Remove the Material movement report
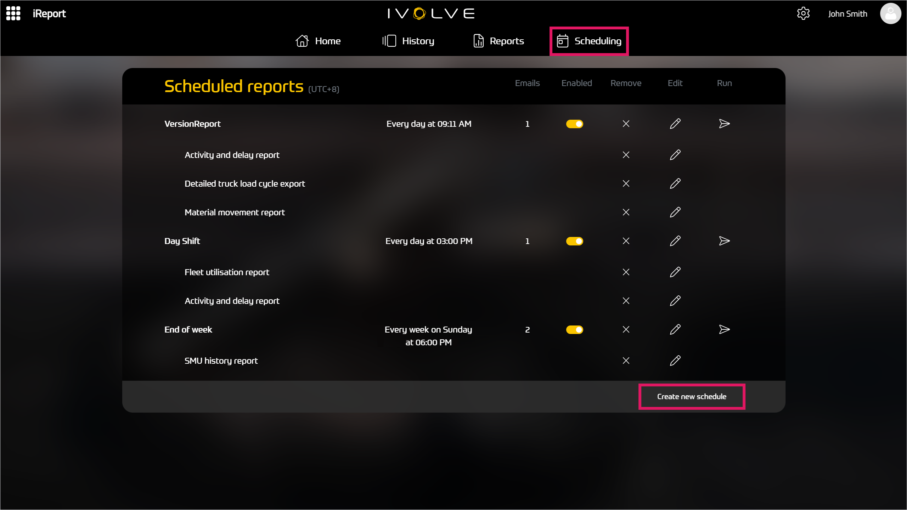This screenshot has width=907, height=510. tap(626, 212)
